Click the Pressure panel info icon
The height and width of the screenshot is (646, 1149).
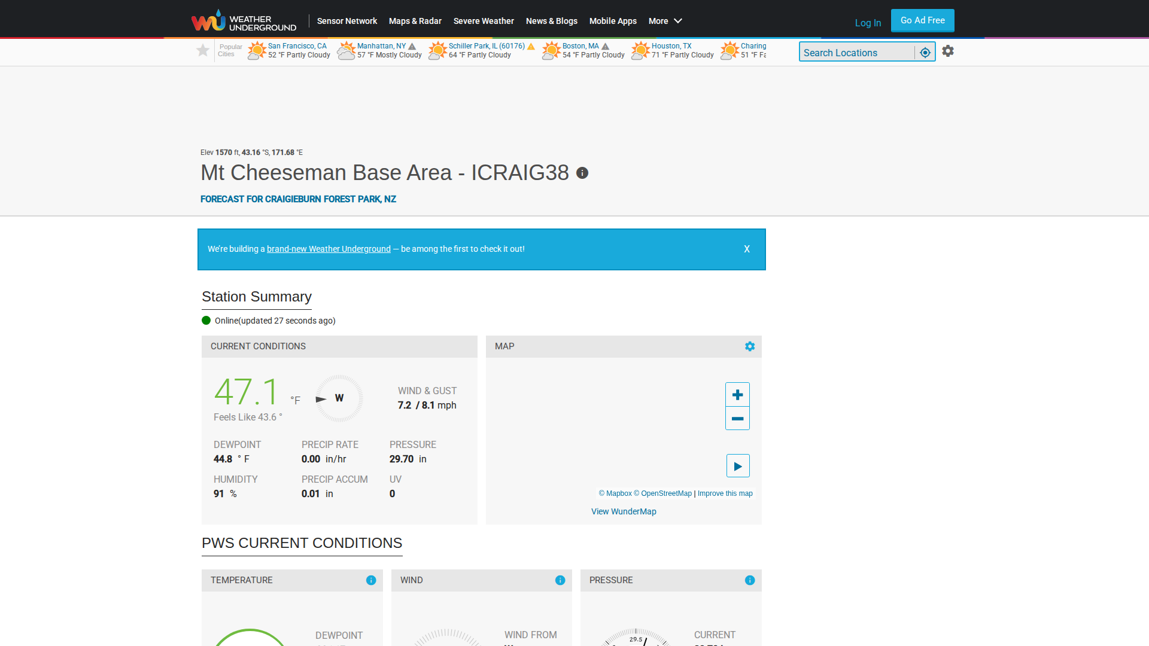[750, 580]
